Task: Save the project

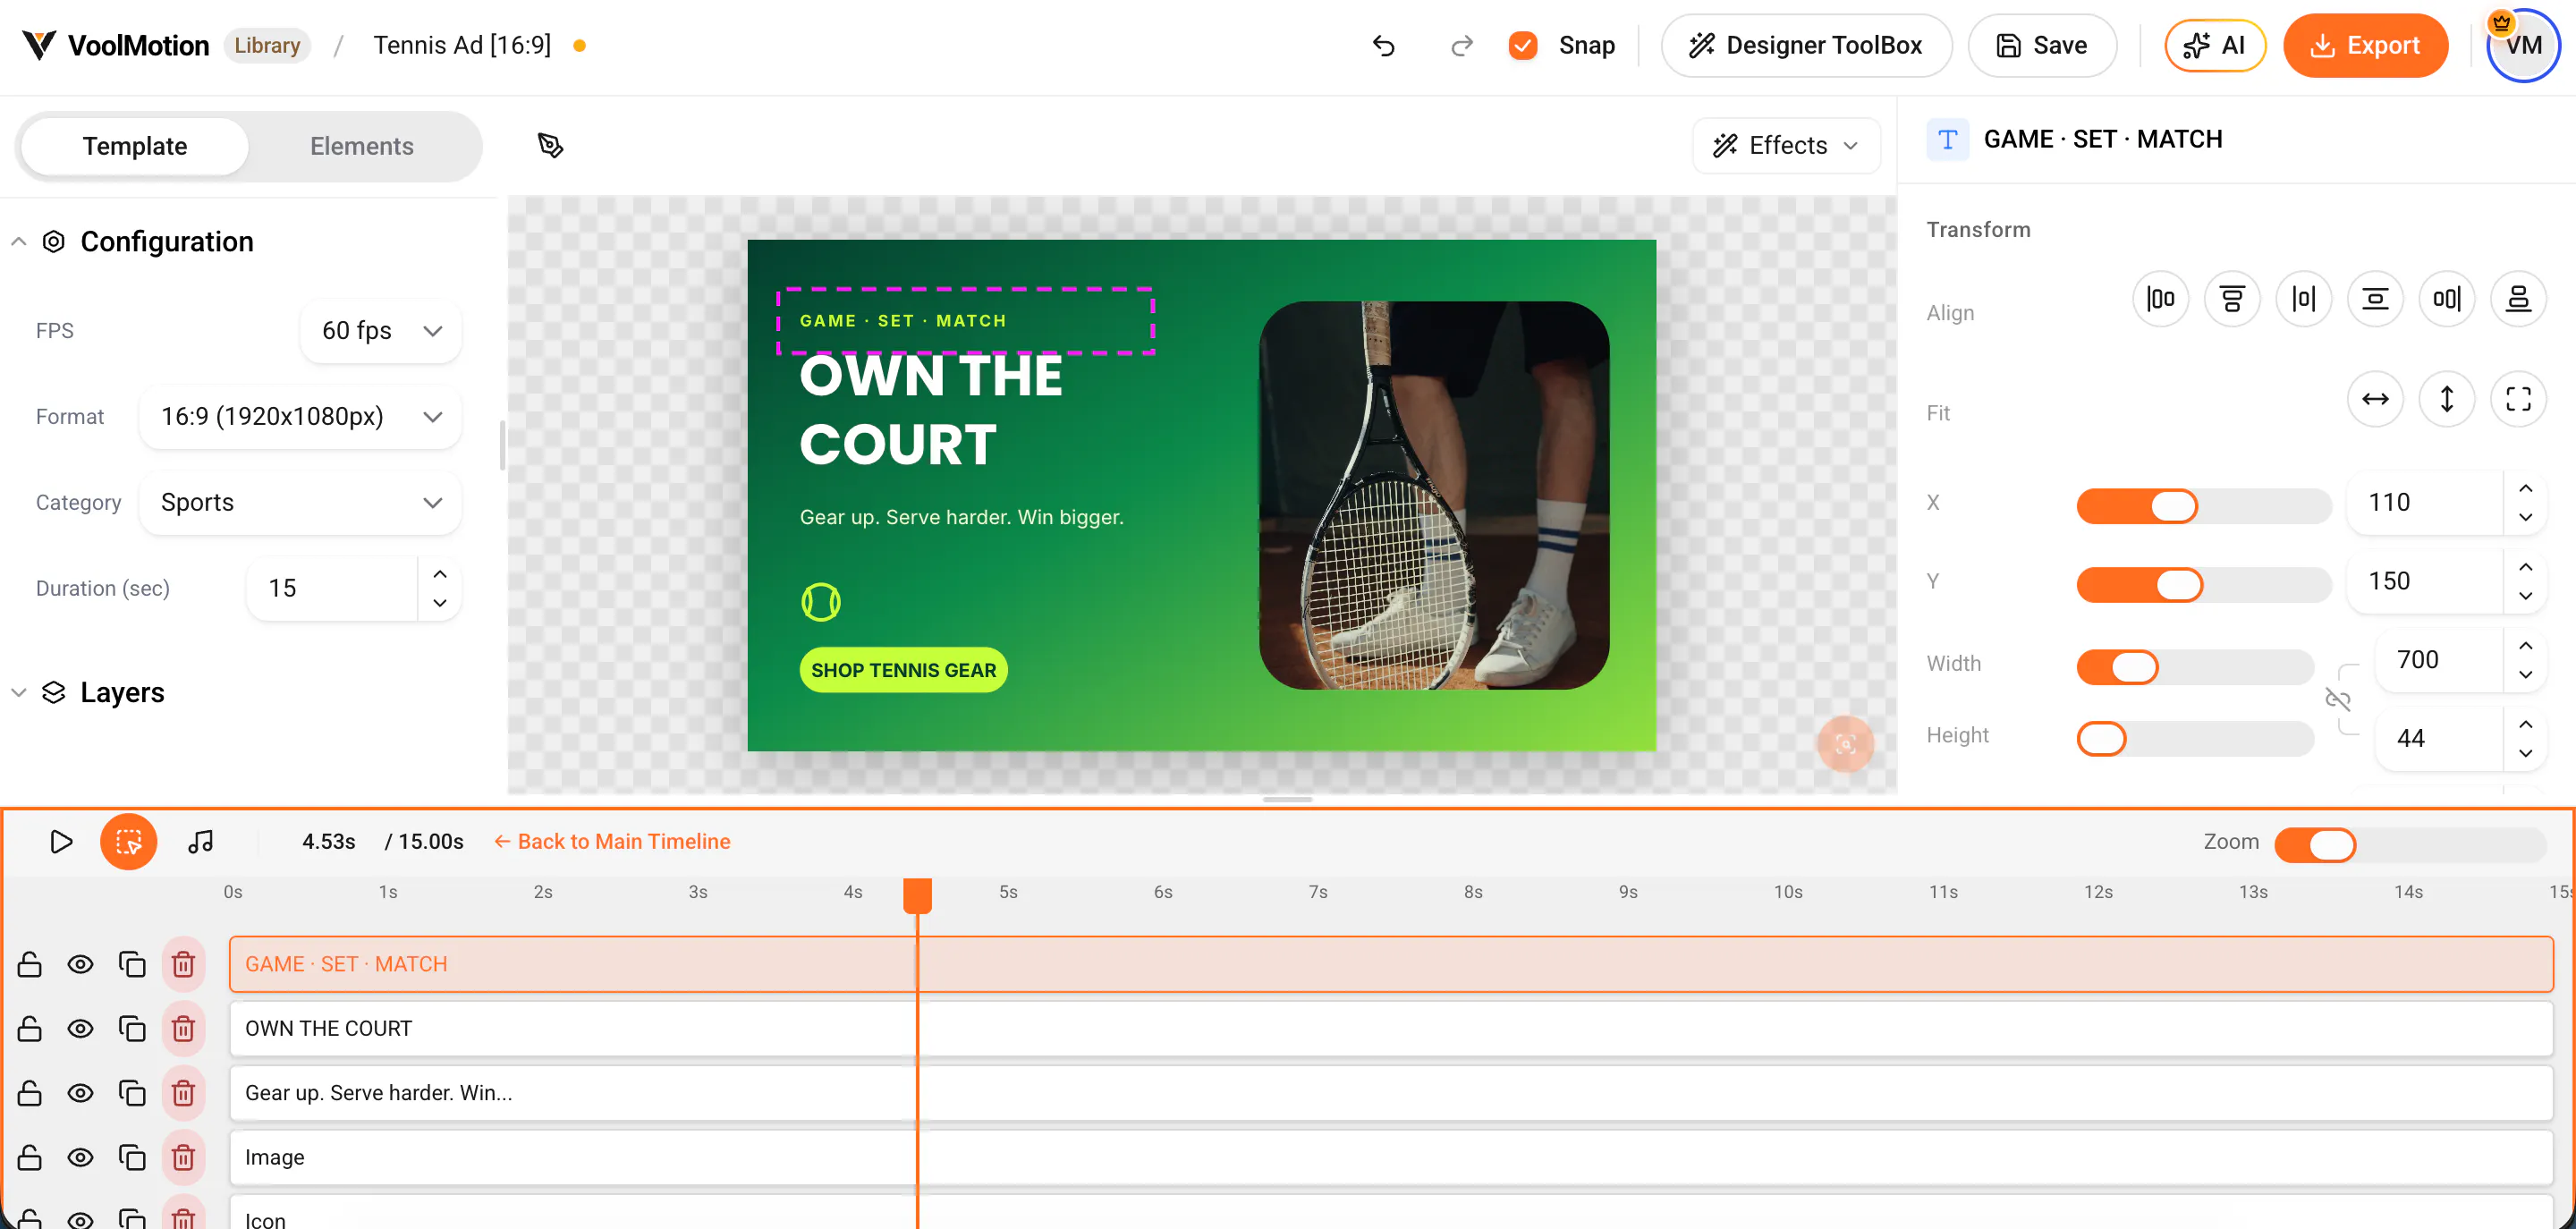Action: click(x=2042, y=46)
